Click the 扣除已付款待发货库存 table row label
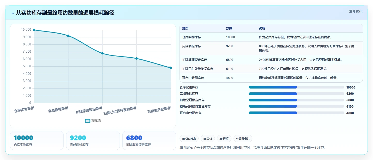 (198, 69)
